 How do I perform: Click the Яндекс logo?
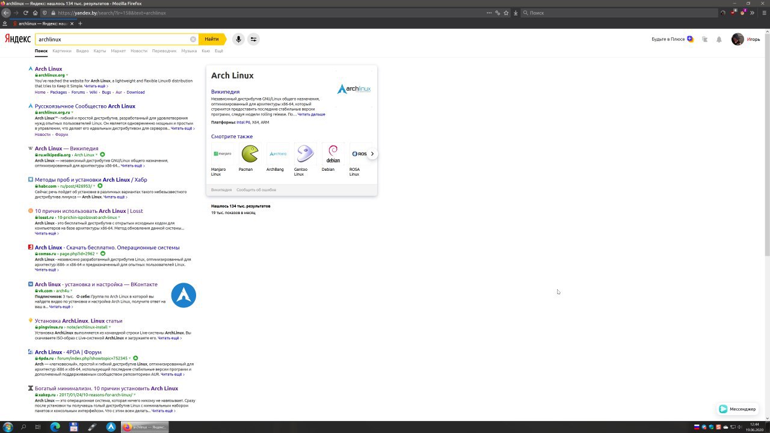[17, 39]
